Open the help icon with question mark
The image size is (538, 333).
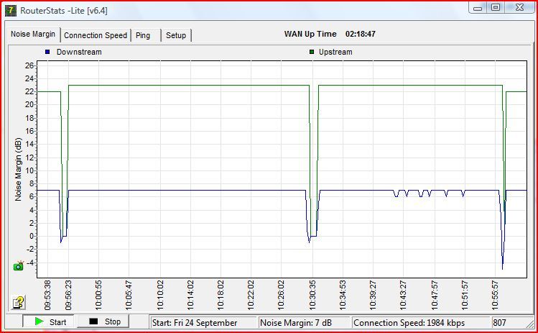19,301
